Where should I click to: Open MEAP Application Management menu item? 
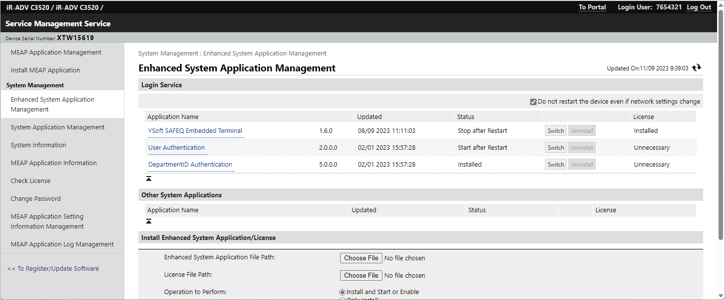(56, 53)
